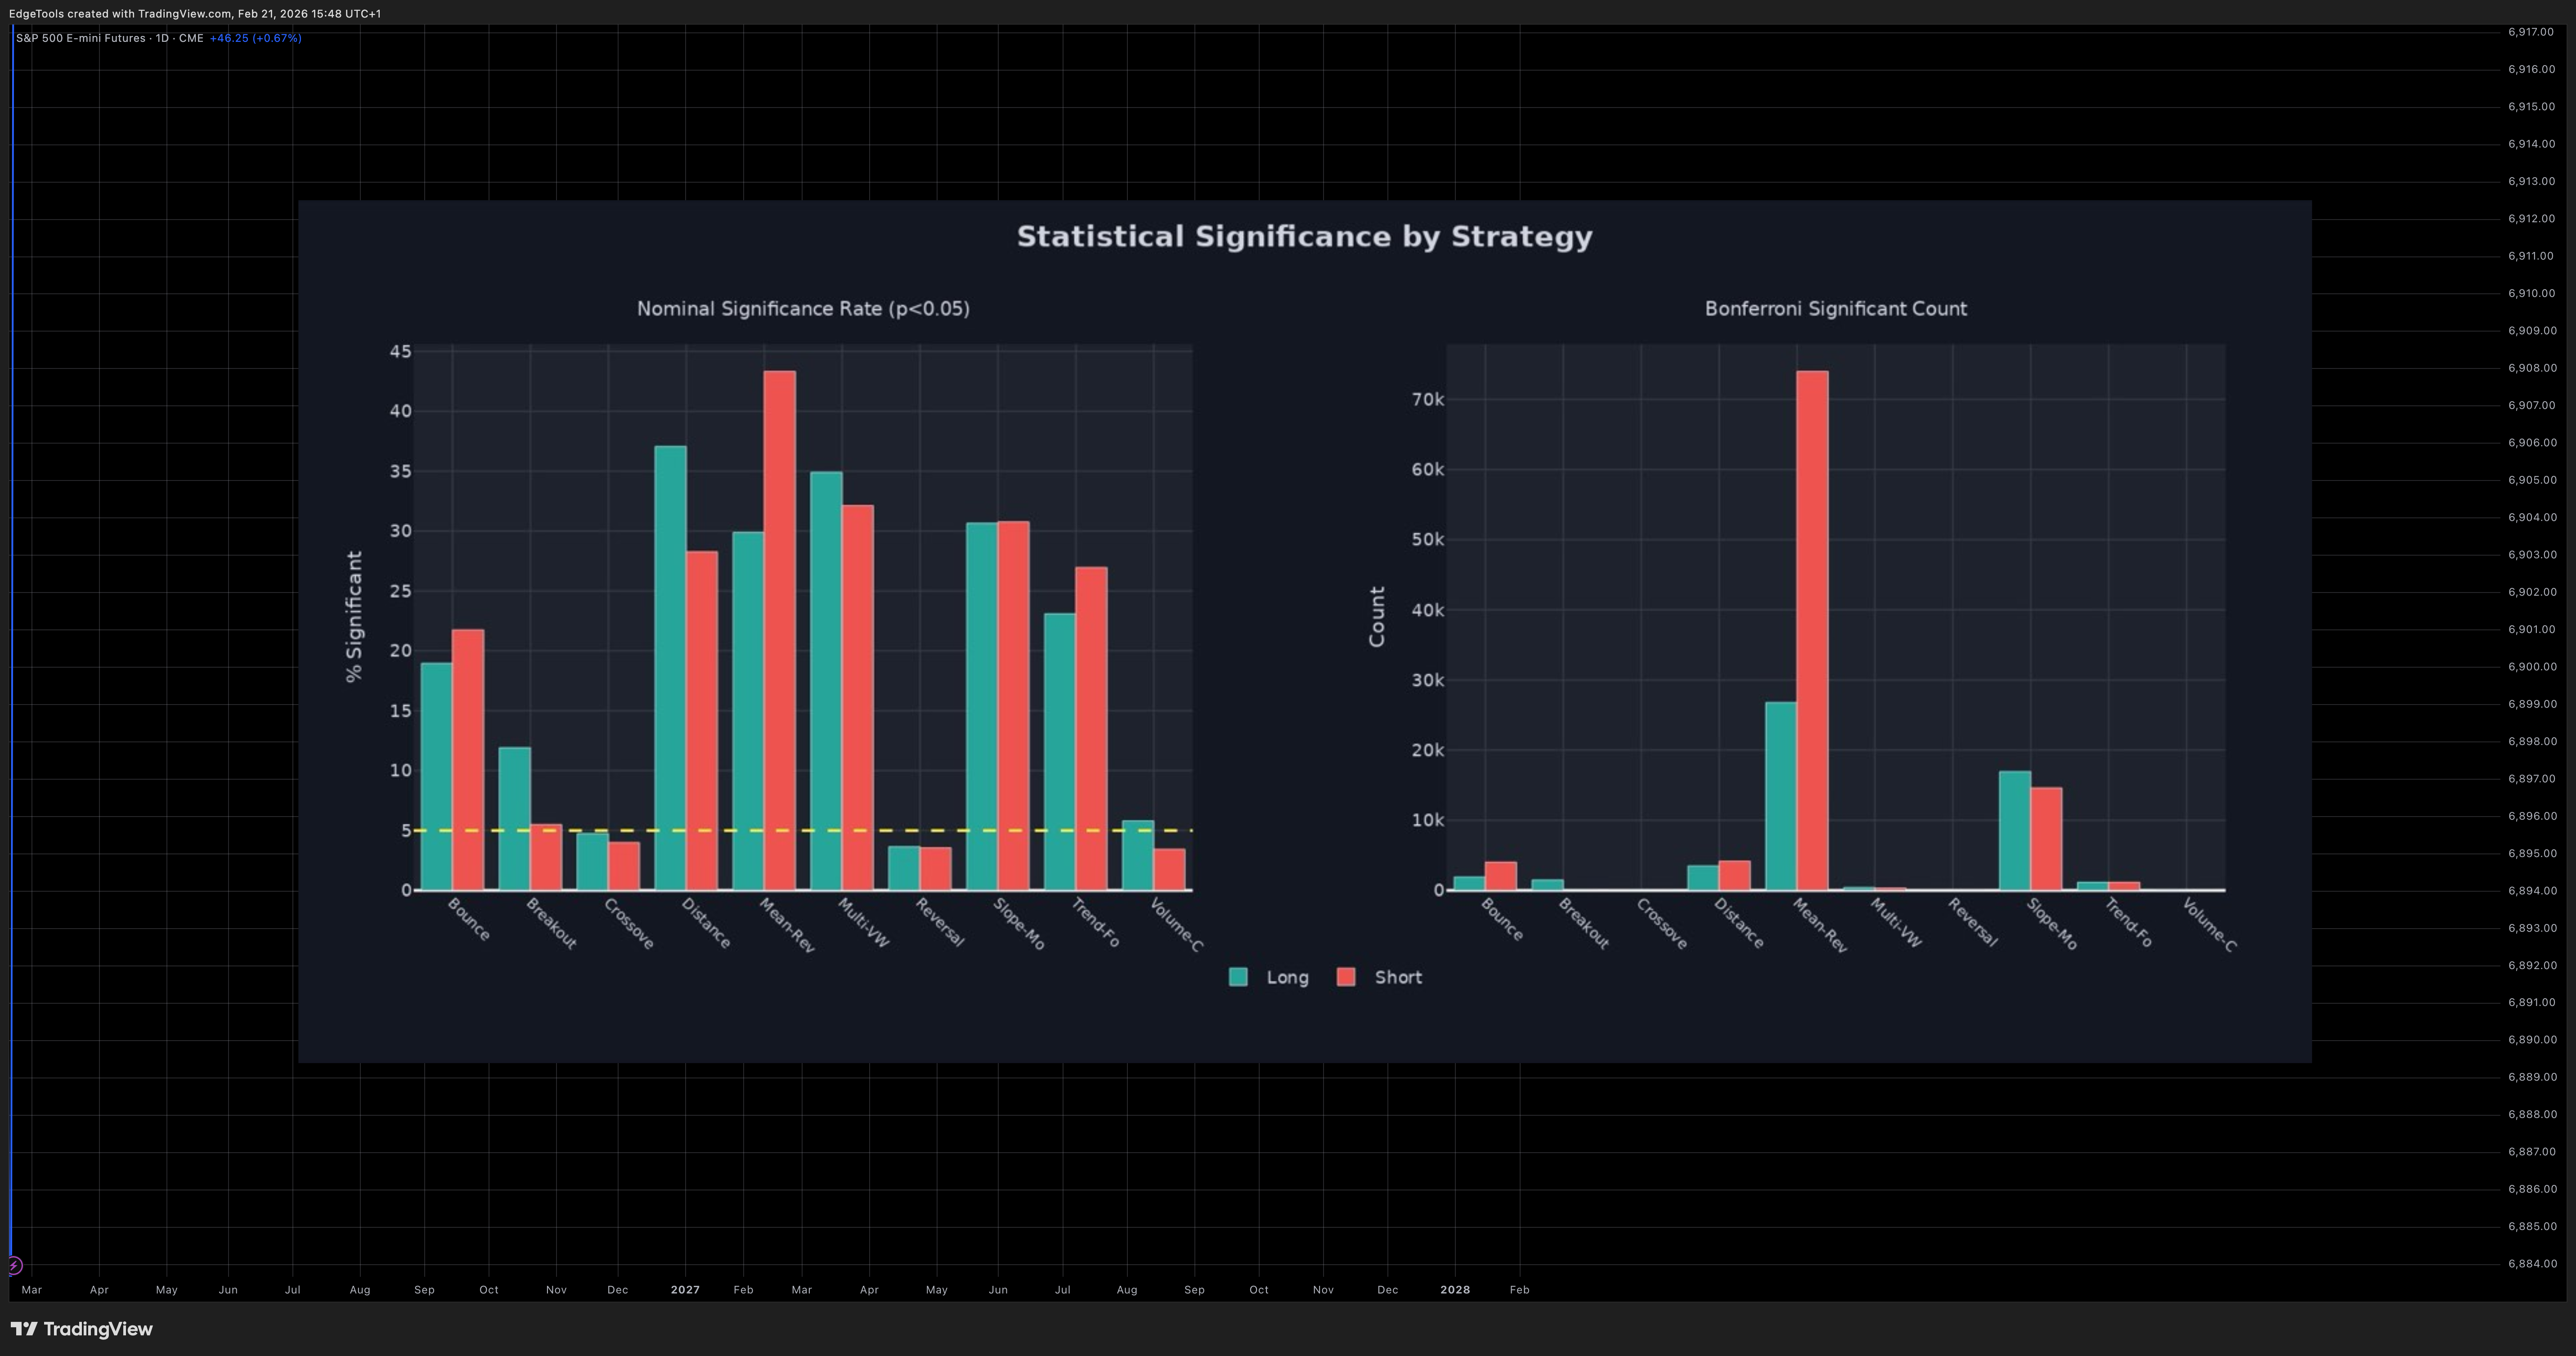Click the Bounce Short bar in the Bonferroni chart

pos(1501,876)
